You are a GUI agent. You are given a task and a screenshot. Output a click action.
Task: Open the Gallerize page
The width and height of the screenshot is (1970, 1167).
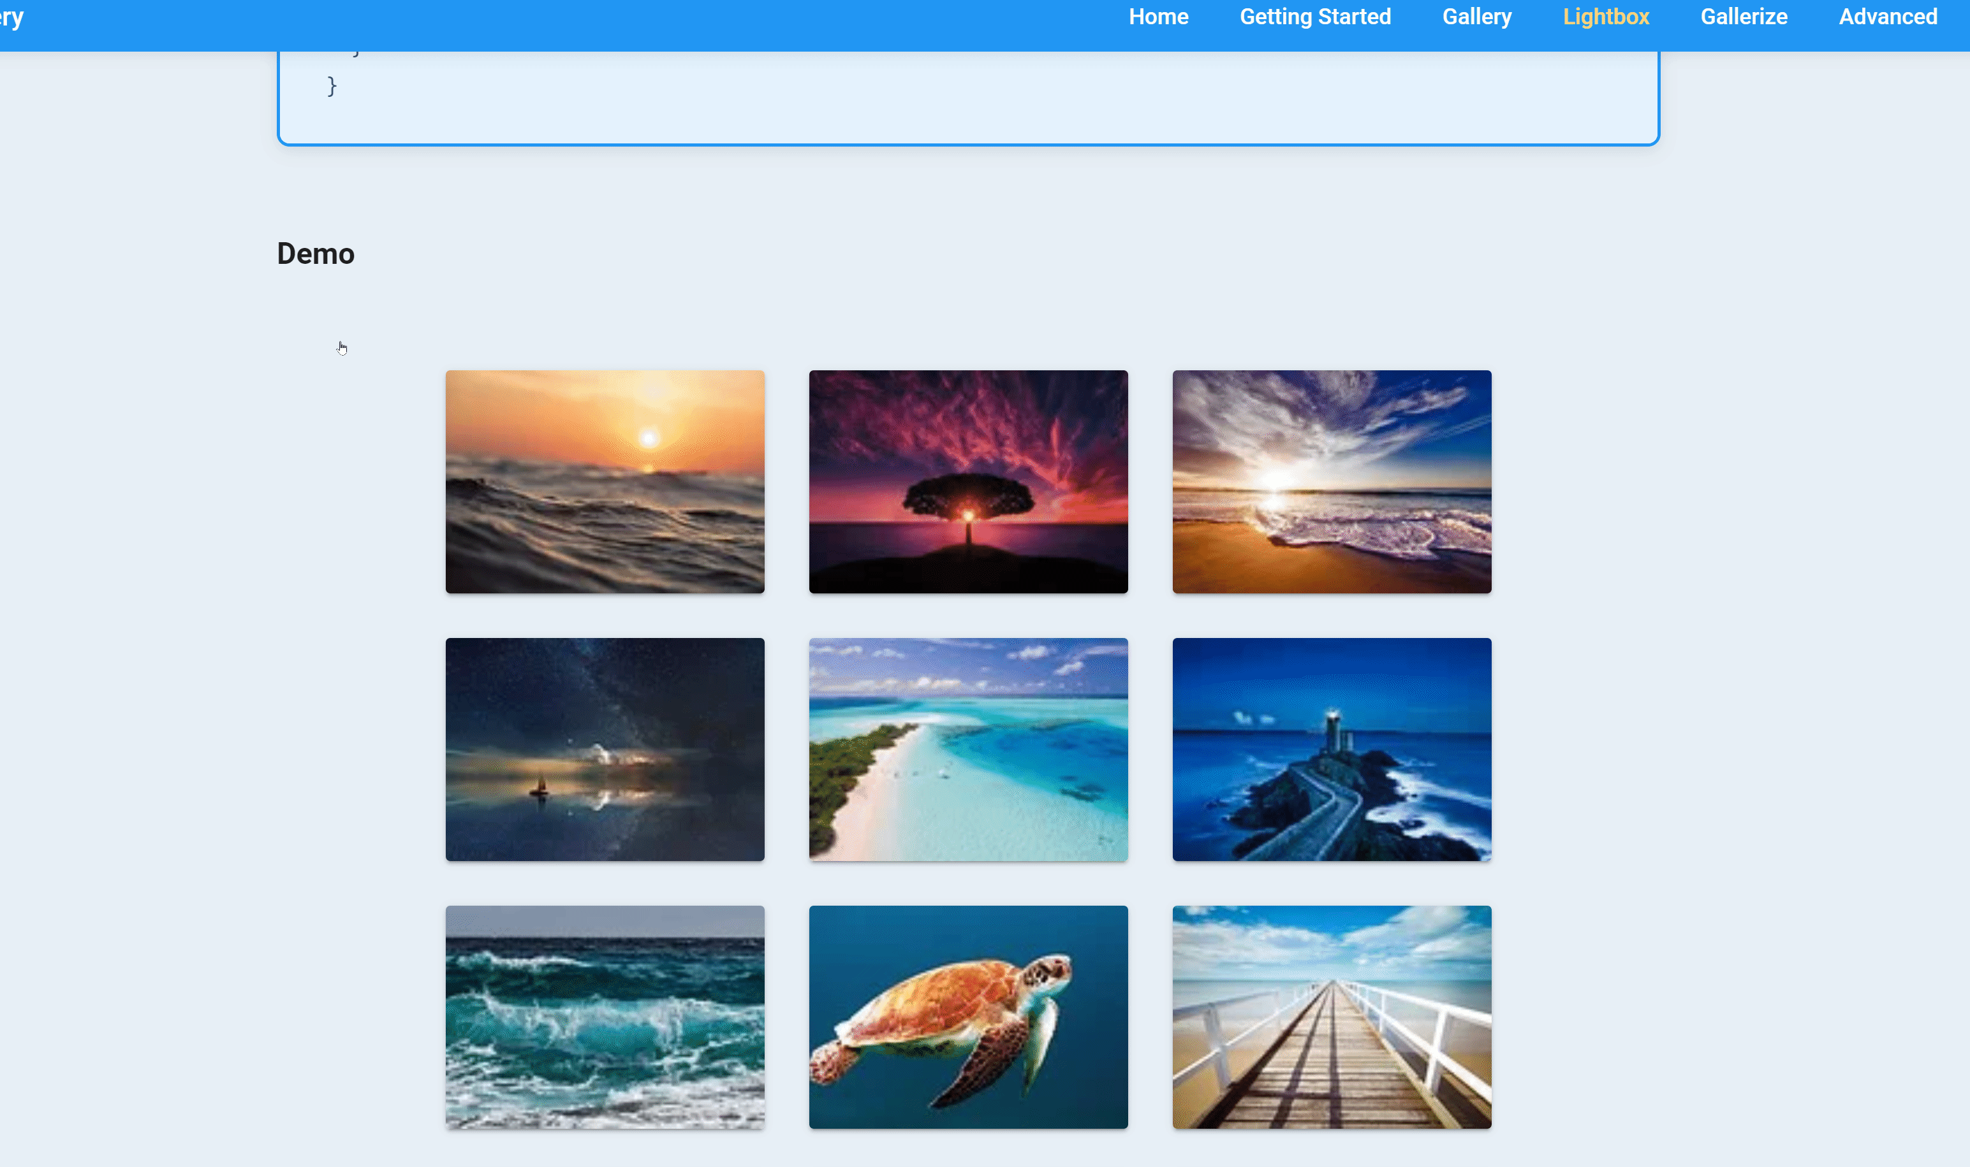(1744, 17)
